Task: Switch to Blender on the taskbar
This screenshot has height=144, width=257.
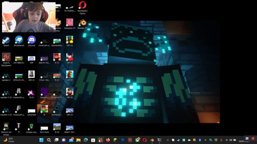Action: pos(152,140)
